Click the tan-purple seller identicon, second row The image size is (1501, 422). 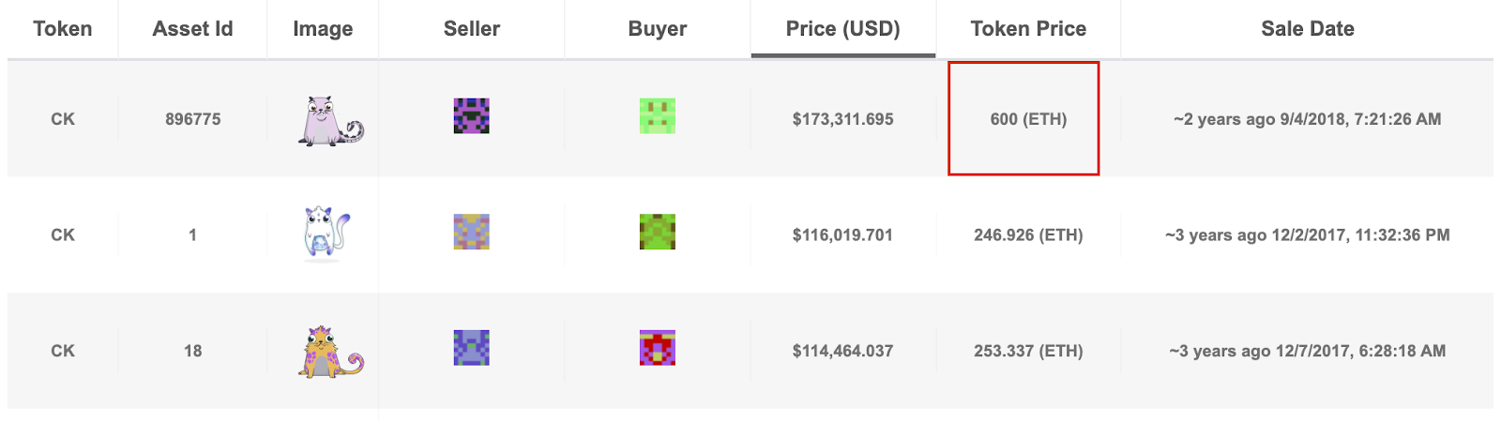coord(471,232)
